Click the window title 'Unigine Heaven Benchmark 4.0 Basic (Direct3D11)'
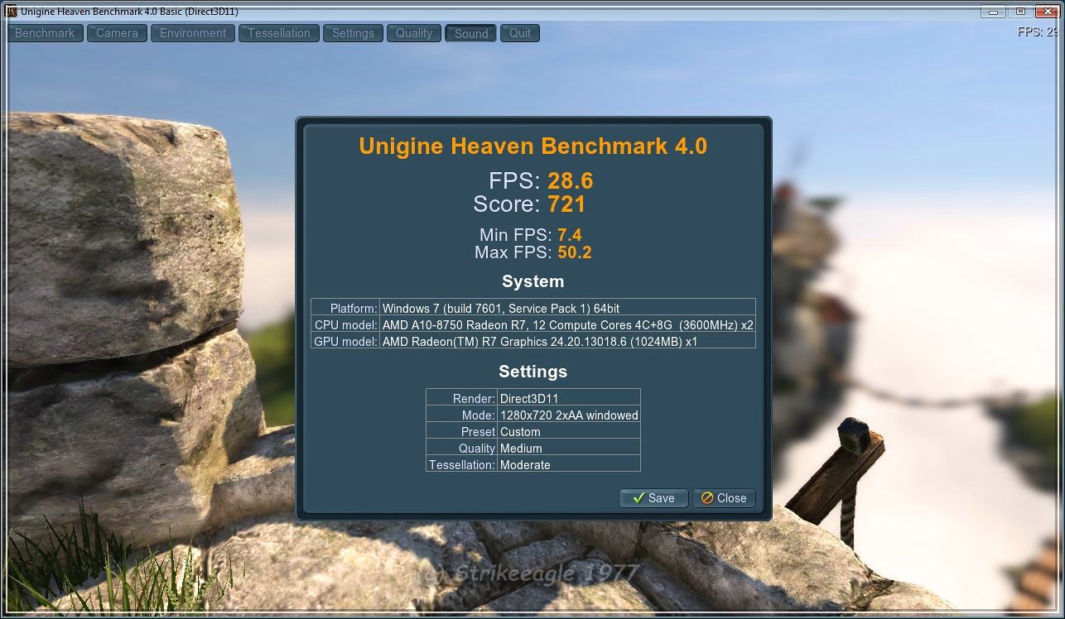The image size is (1065, 619). click(x=129, y=12)
